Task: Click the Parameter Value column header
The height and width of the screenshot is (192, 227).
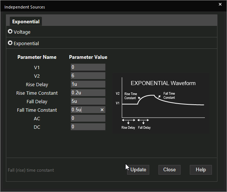Action: [88, 57]
